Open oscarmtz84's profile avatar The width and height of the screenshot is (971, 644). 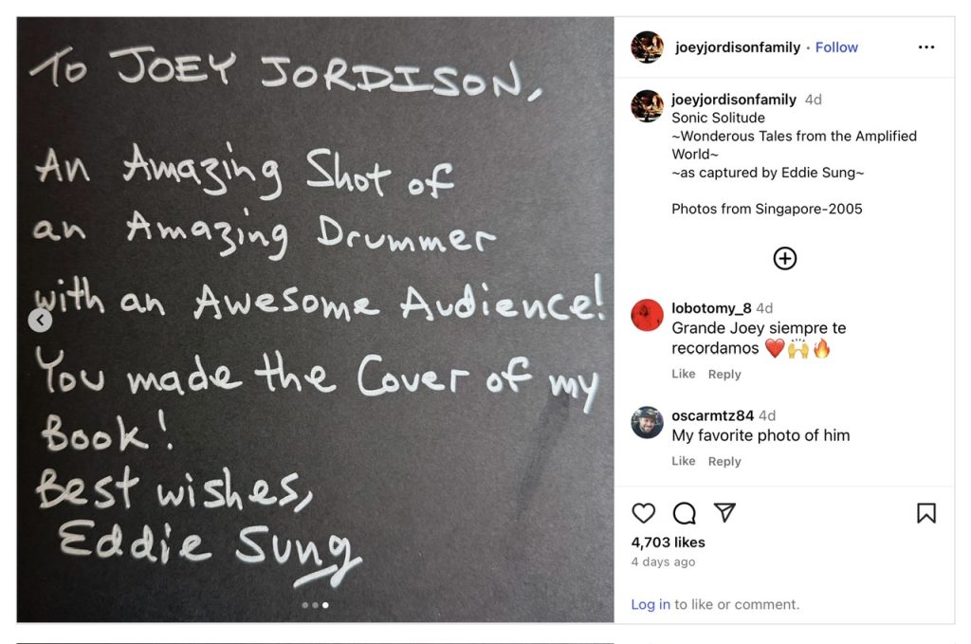[x=648, y=422]
